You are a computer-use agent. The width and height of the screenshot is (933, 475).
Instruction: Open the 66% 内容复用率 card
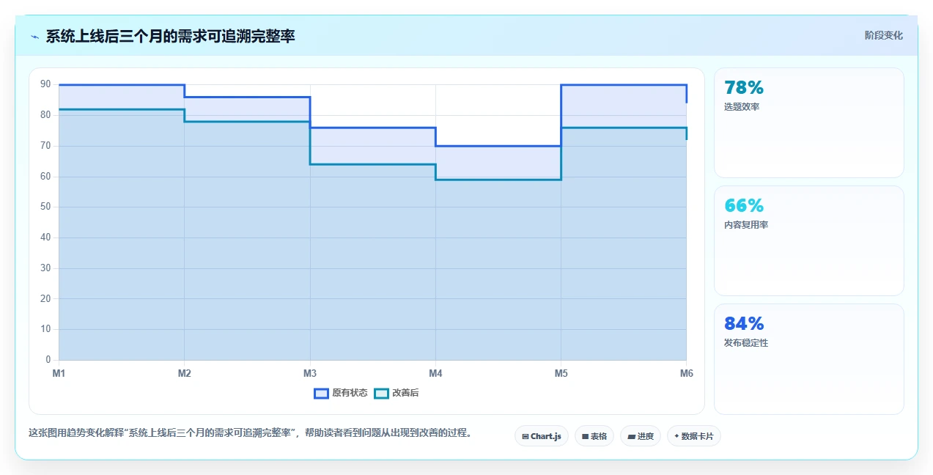(x=809, y=241)
